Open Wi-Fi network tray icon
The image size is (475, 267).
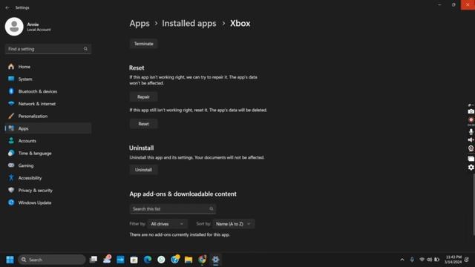[x=422, y=260]
